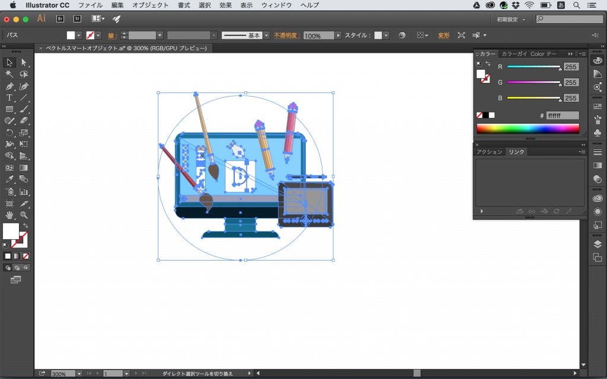
Task: Enable Draw Behind mode
Action: [17, 268]
